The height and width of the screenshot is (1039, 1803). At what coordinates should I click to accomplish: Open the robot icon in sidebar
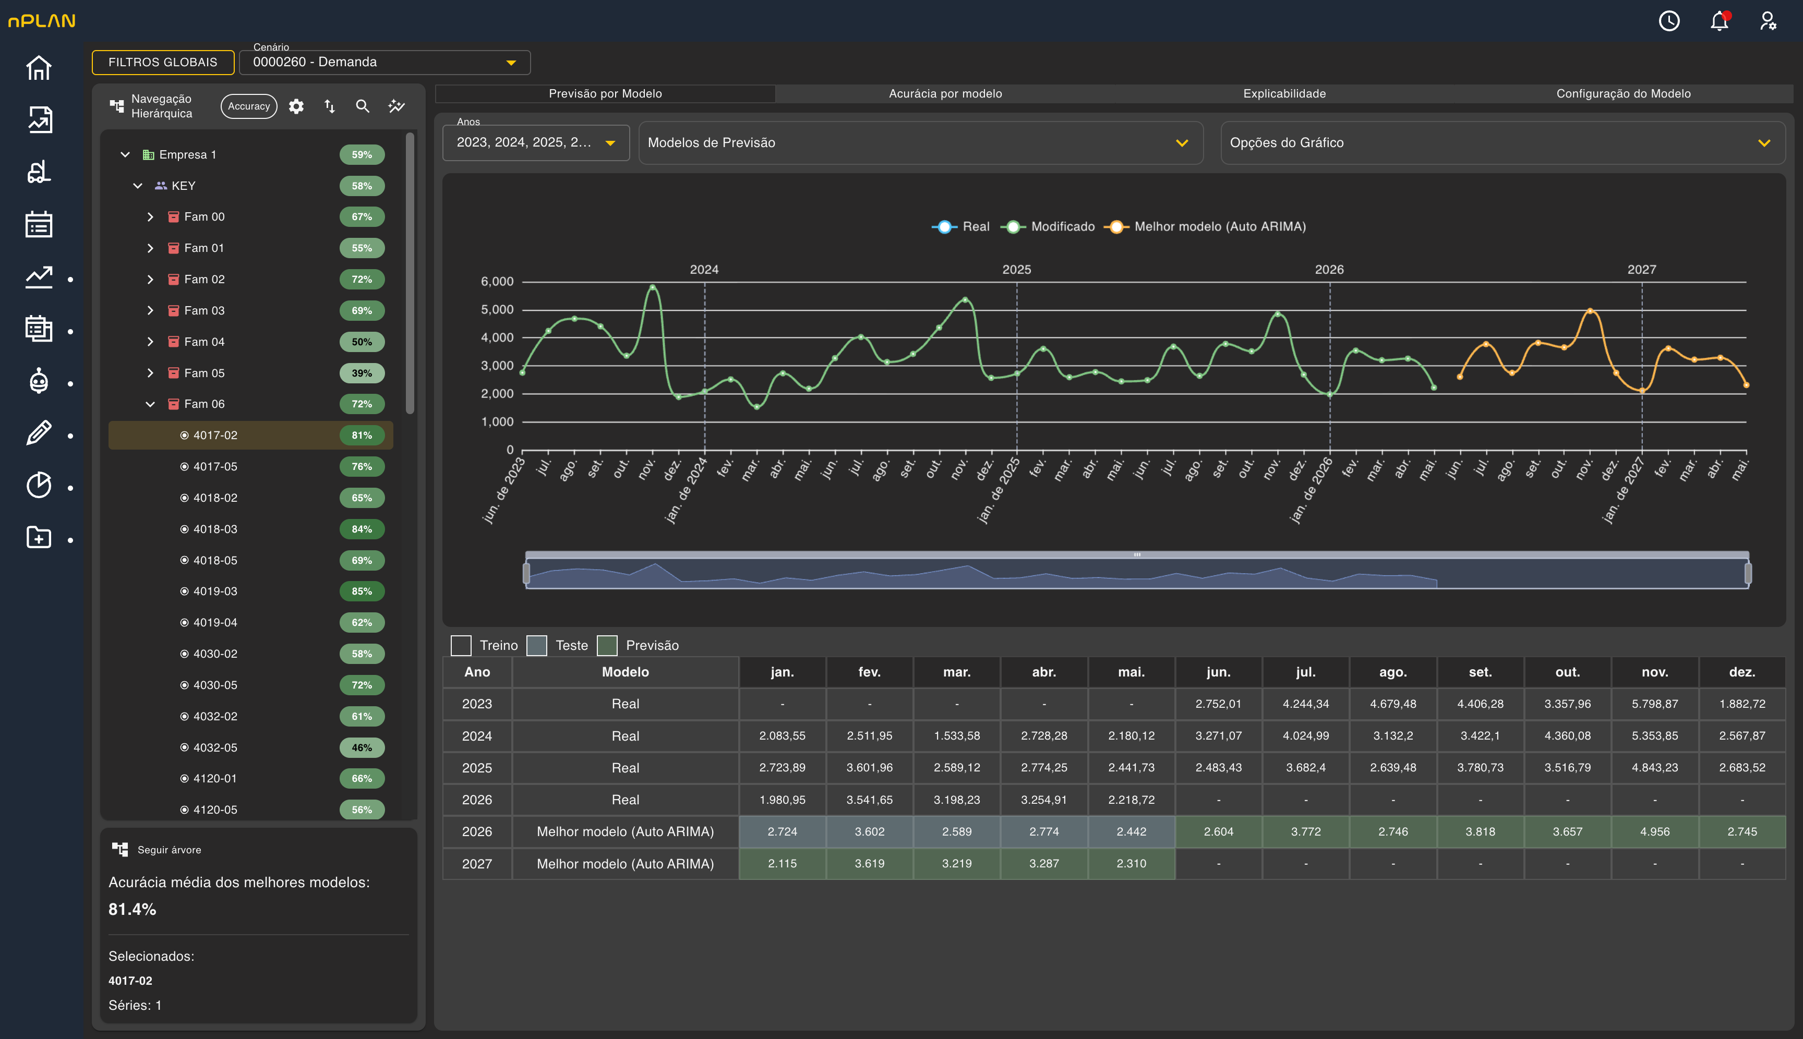tap(39, 381)
